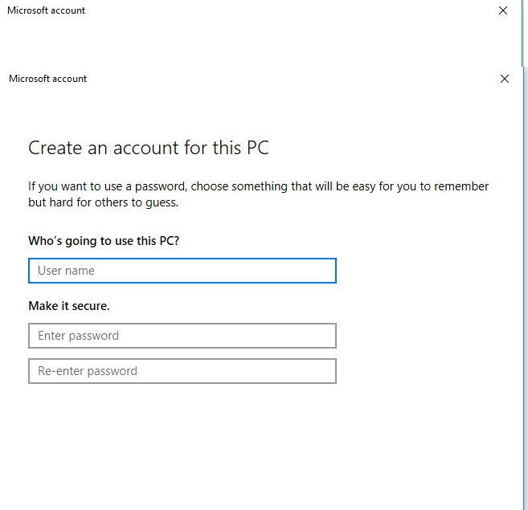Image resolution: width=528 pixels, height=510 pixels.
Task: Click the 'Who's going to use this PC?' label
Action: (104, 241)
